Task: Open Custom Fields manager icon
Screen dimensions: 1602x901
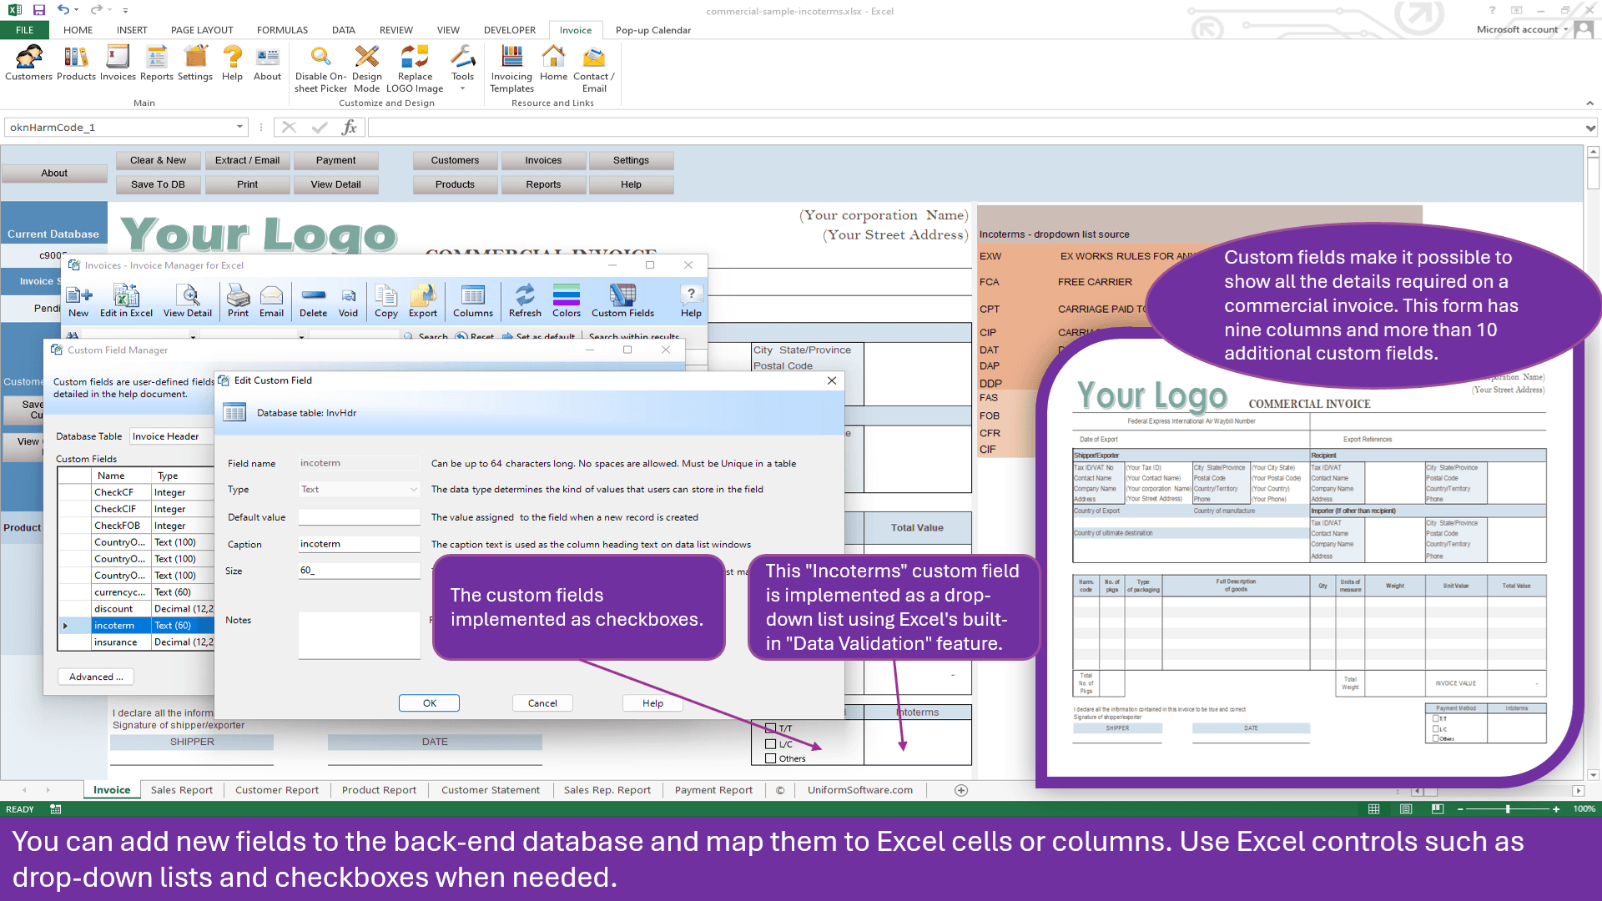Action: (622, 301)
